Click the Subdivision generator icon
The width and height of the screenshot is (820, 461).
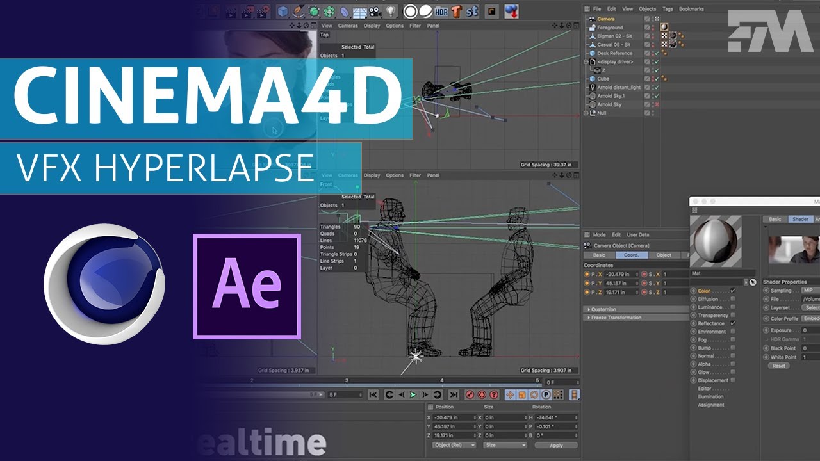(x=313, y=11)
